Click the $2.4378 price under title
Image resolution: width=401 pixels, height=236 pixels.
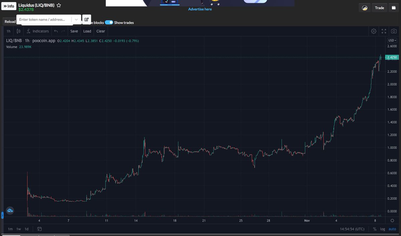(x=26, y=9)
